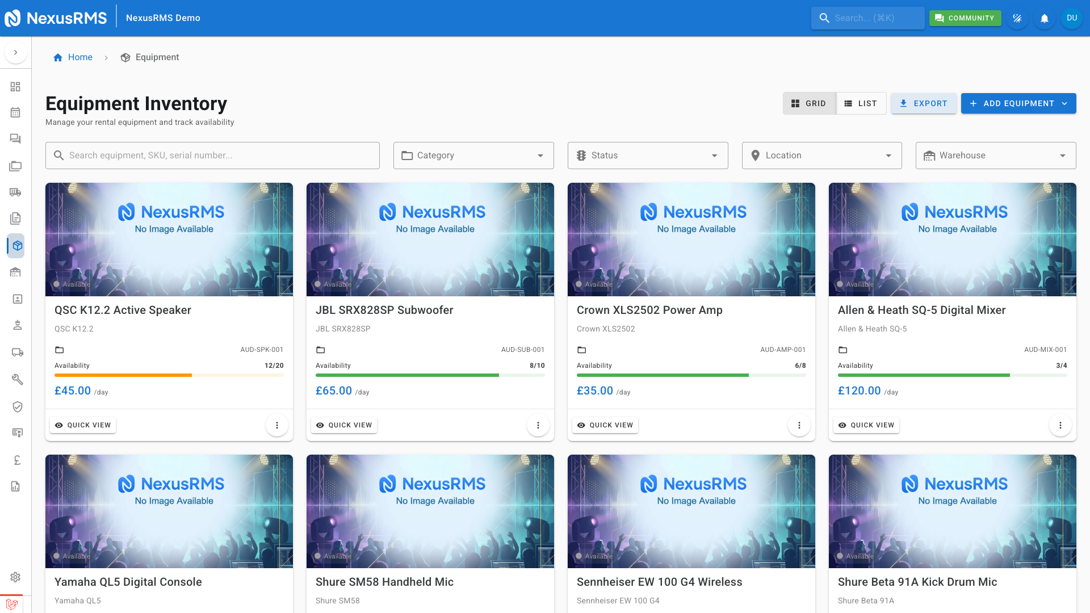Open the Category filter dropdown
The width and height of the screenshot is (1090, 613).
tap(473, 156)
